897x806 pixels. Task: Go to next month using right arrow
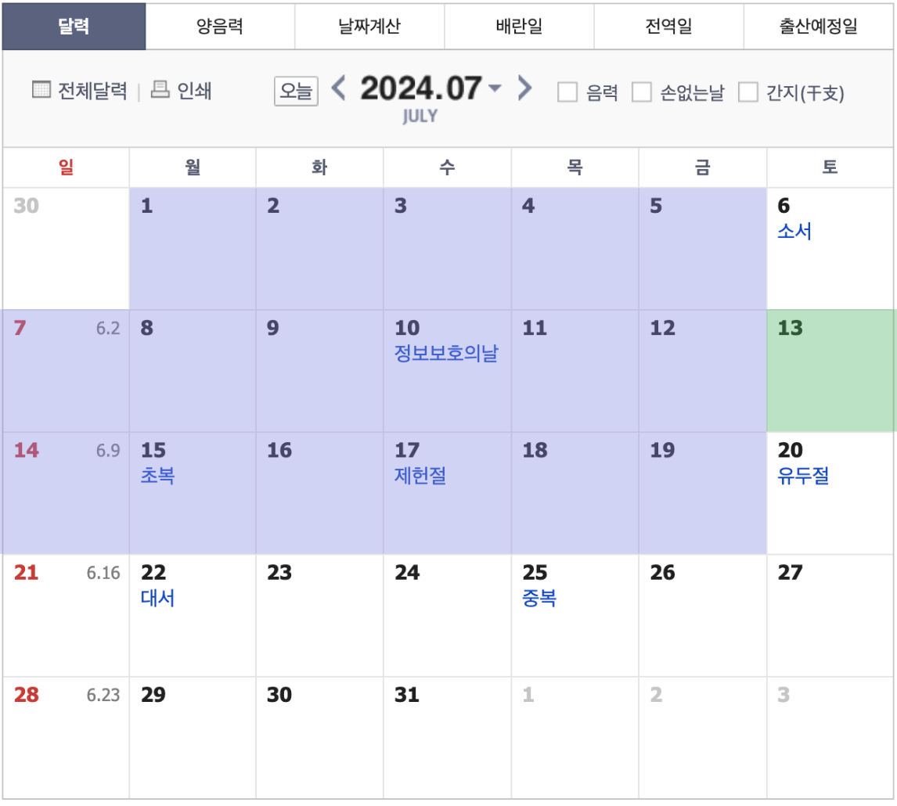(524, 89)
